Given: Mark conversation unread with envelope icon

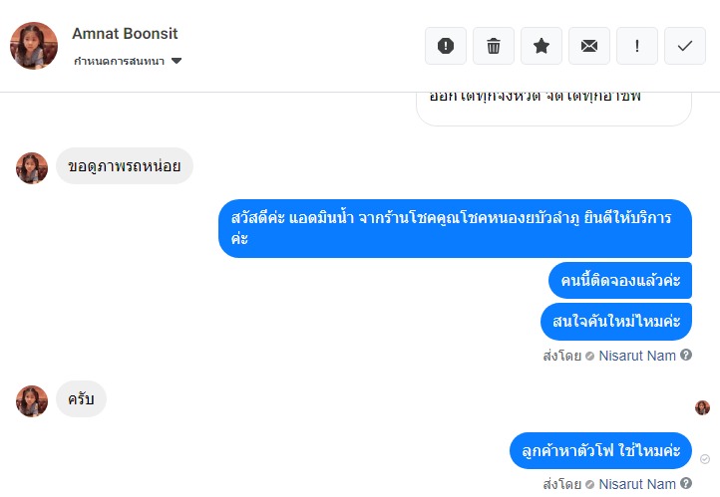Looking at the screenshot, I should pyautogui.click(x=589, y=46).
